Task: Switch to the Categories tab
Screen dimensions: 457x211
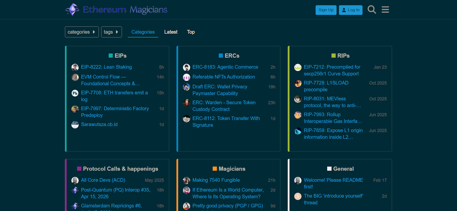Action: click(x=143, y=32)
